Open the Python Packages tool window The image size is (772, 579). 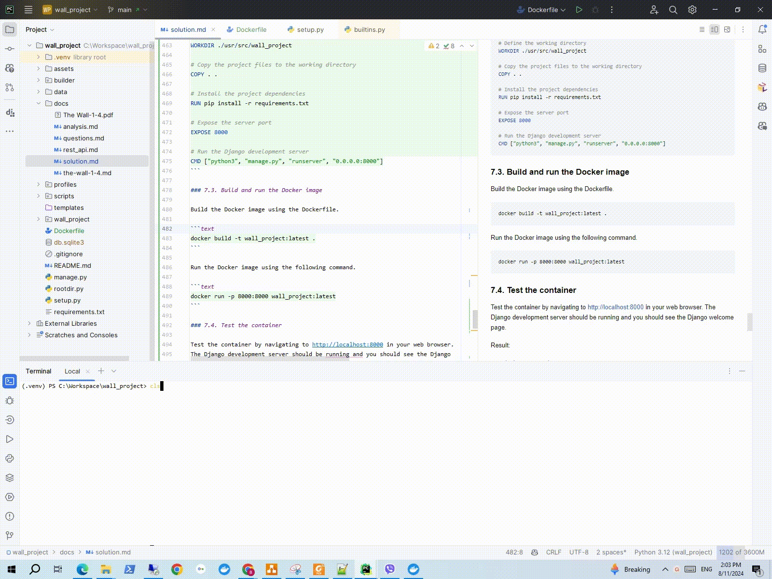pyautogui.click(x=10, y=478)
